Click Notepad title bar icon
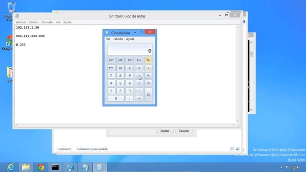 [x=17, y=16]
